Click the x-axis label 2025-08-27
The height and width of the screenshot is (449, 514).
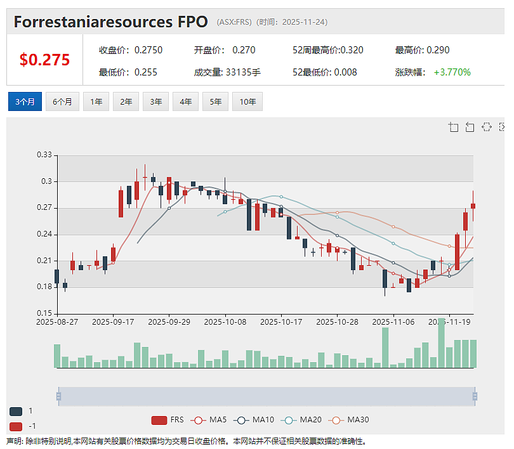tap(57, 322)
